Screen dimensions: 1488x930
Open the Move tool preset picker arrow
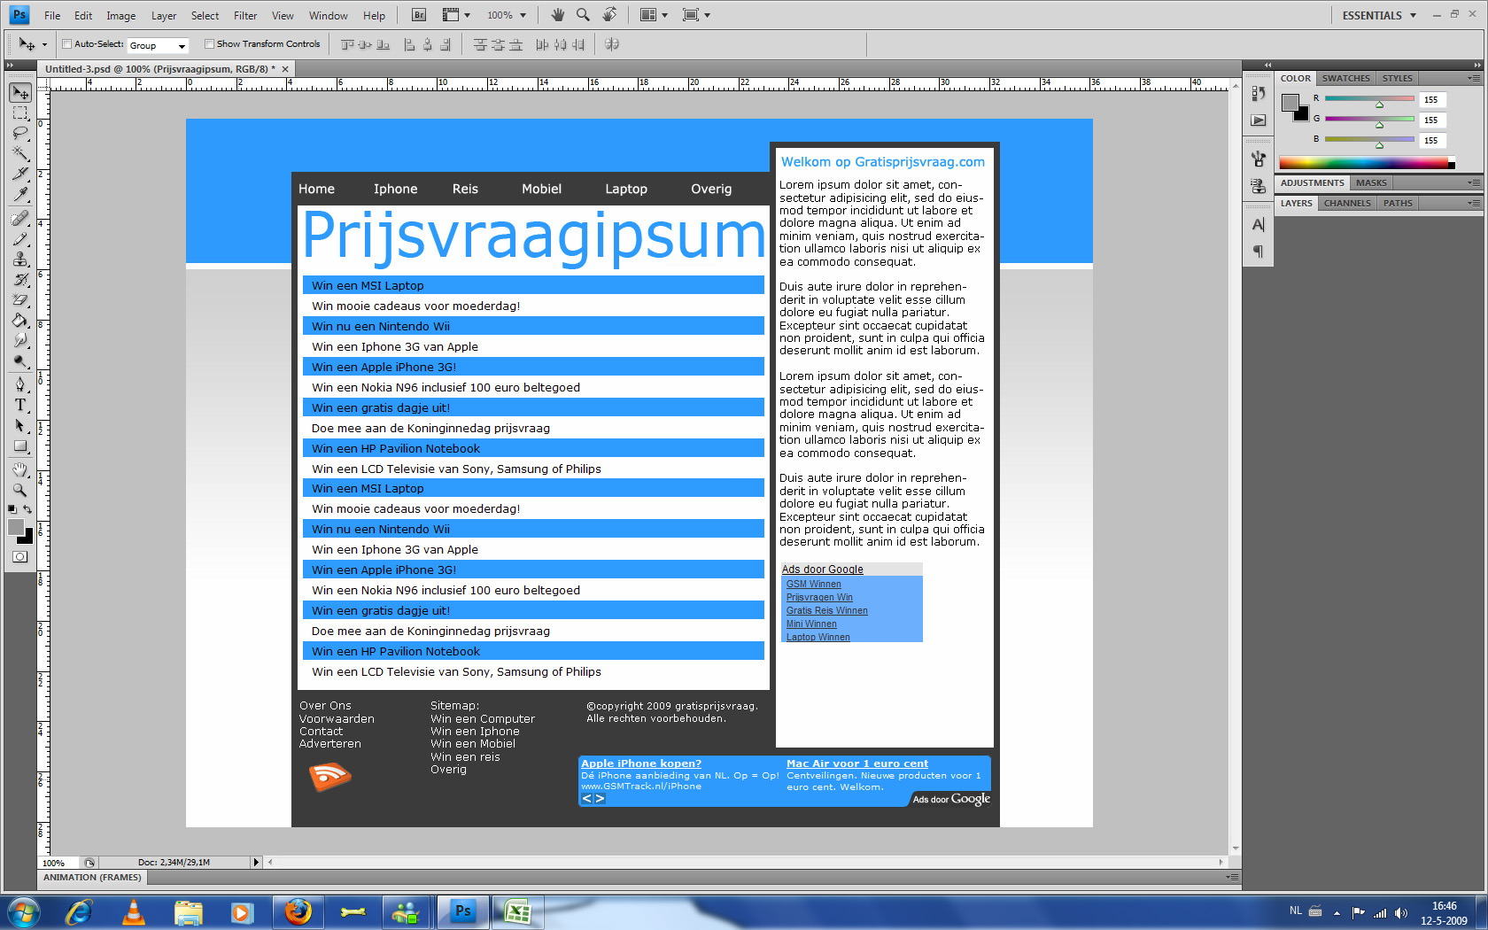pos(44,45)
